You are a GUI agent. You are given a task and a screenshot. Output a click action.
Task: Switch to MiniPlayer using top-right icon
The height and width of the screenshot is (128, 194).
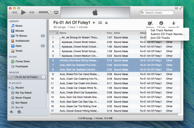tap(176, 8)
